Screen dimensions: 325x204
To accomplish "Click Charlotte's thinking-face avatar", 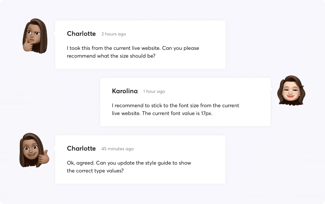I will [35, 36].
